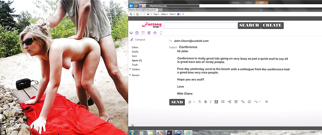Click the Fantasy Mail logo

click(152, 25)
